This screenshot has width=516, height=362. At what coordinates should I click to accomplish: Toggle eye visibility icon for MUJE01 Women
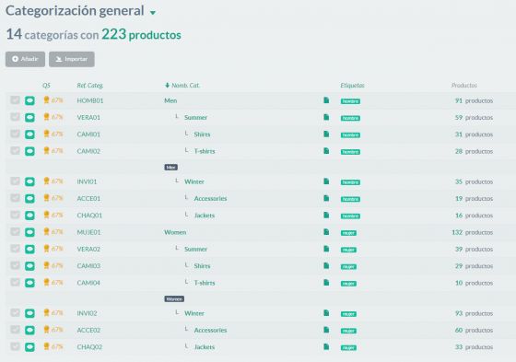(x=29, y=232)
